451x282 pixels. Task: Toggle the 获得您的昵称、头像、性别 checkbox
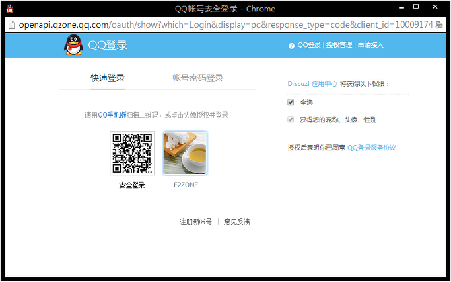291,120
